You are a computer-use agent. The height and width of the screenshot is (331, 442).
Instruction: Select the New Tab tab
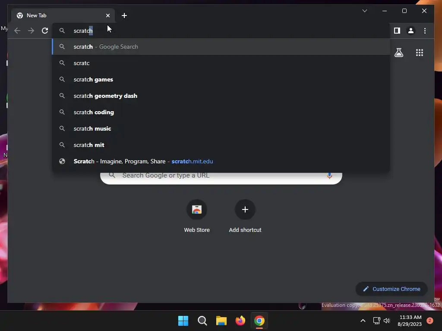(x=63, y=16)
